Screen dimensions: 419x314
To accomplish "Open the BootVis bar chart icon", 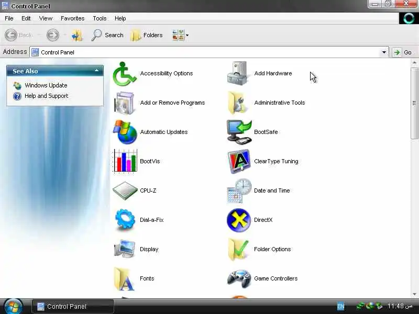I will tap(125, 161).
